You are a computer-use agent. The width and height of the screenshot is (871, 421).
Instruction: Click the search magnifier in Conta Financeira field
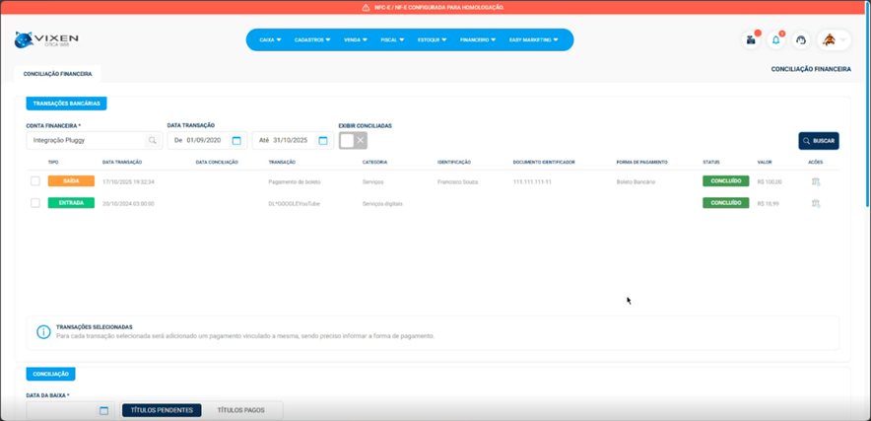152,141
